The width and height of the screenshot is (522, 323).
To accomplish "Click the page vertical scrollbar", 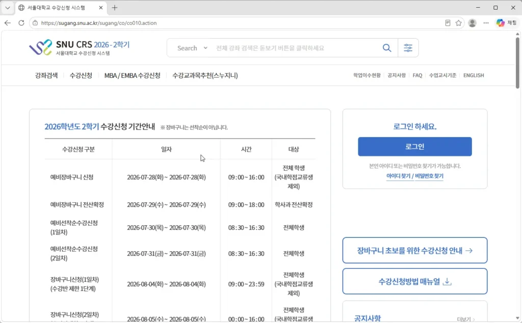I will (x=517, y=63).
